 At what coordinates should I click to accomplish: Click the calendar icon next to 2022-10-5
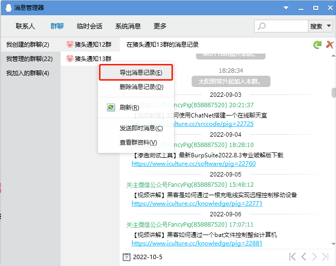(127, 257)
